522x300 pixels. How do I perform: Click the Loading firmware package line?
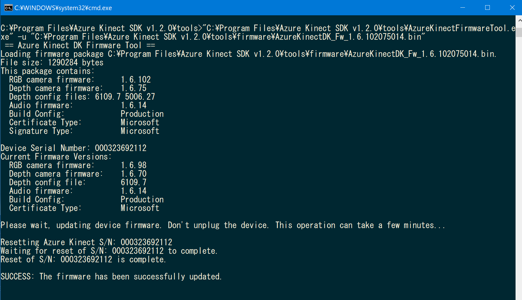tap(248, 54)
